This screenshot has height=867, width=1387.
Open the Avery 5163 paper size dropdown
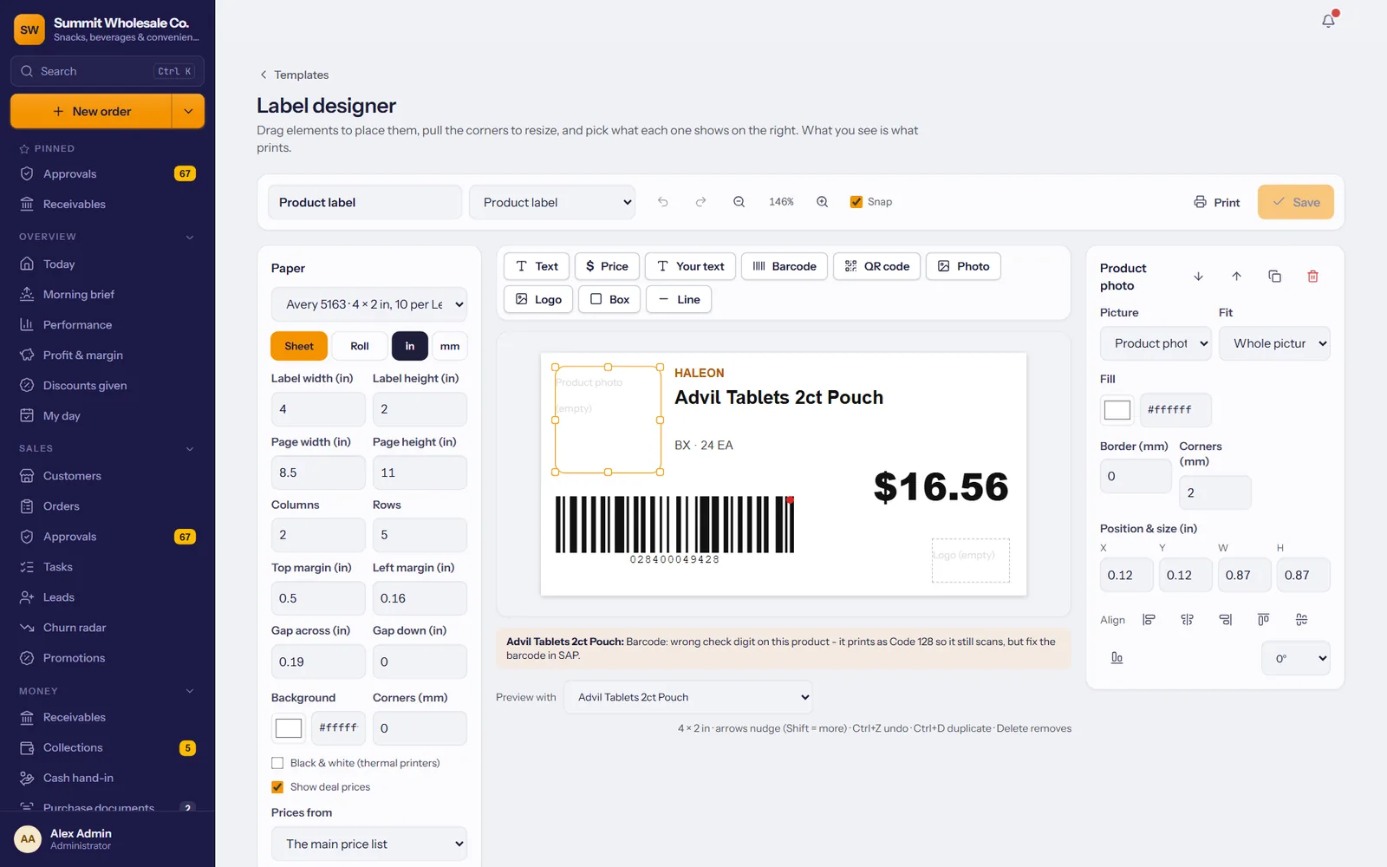369,304
